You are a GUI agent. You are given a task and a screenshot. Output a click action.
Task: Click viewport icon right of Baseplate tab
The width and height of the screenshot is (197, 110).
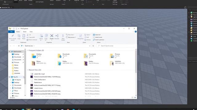coord(185,7)
